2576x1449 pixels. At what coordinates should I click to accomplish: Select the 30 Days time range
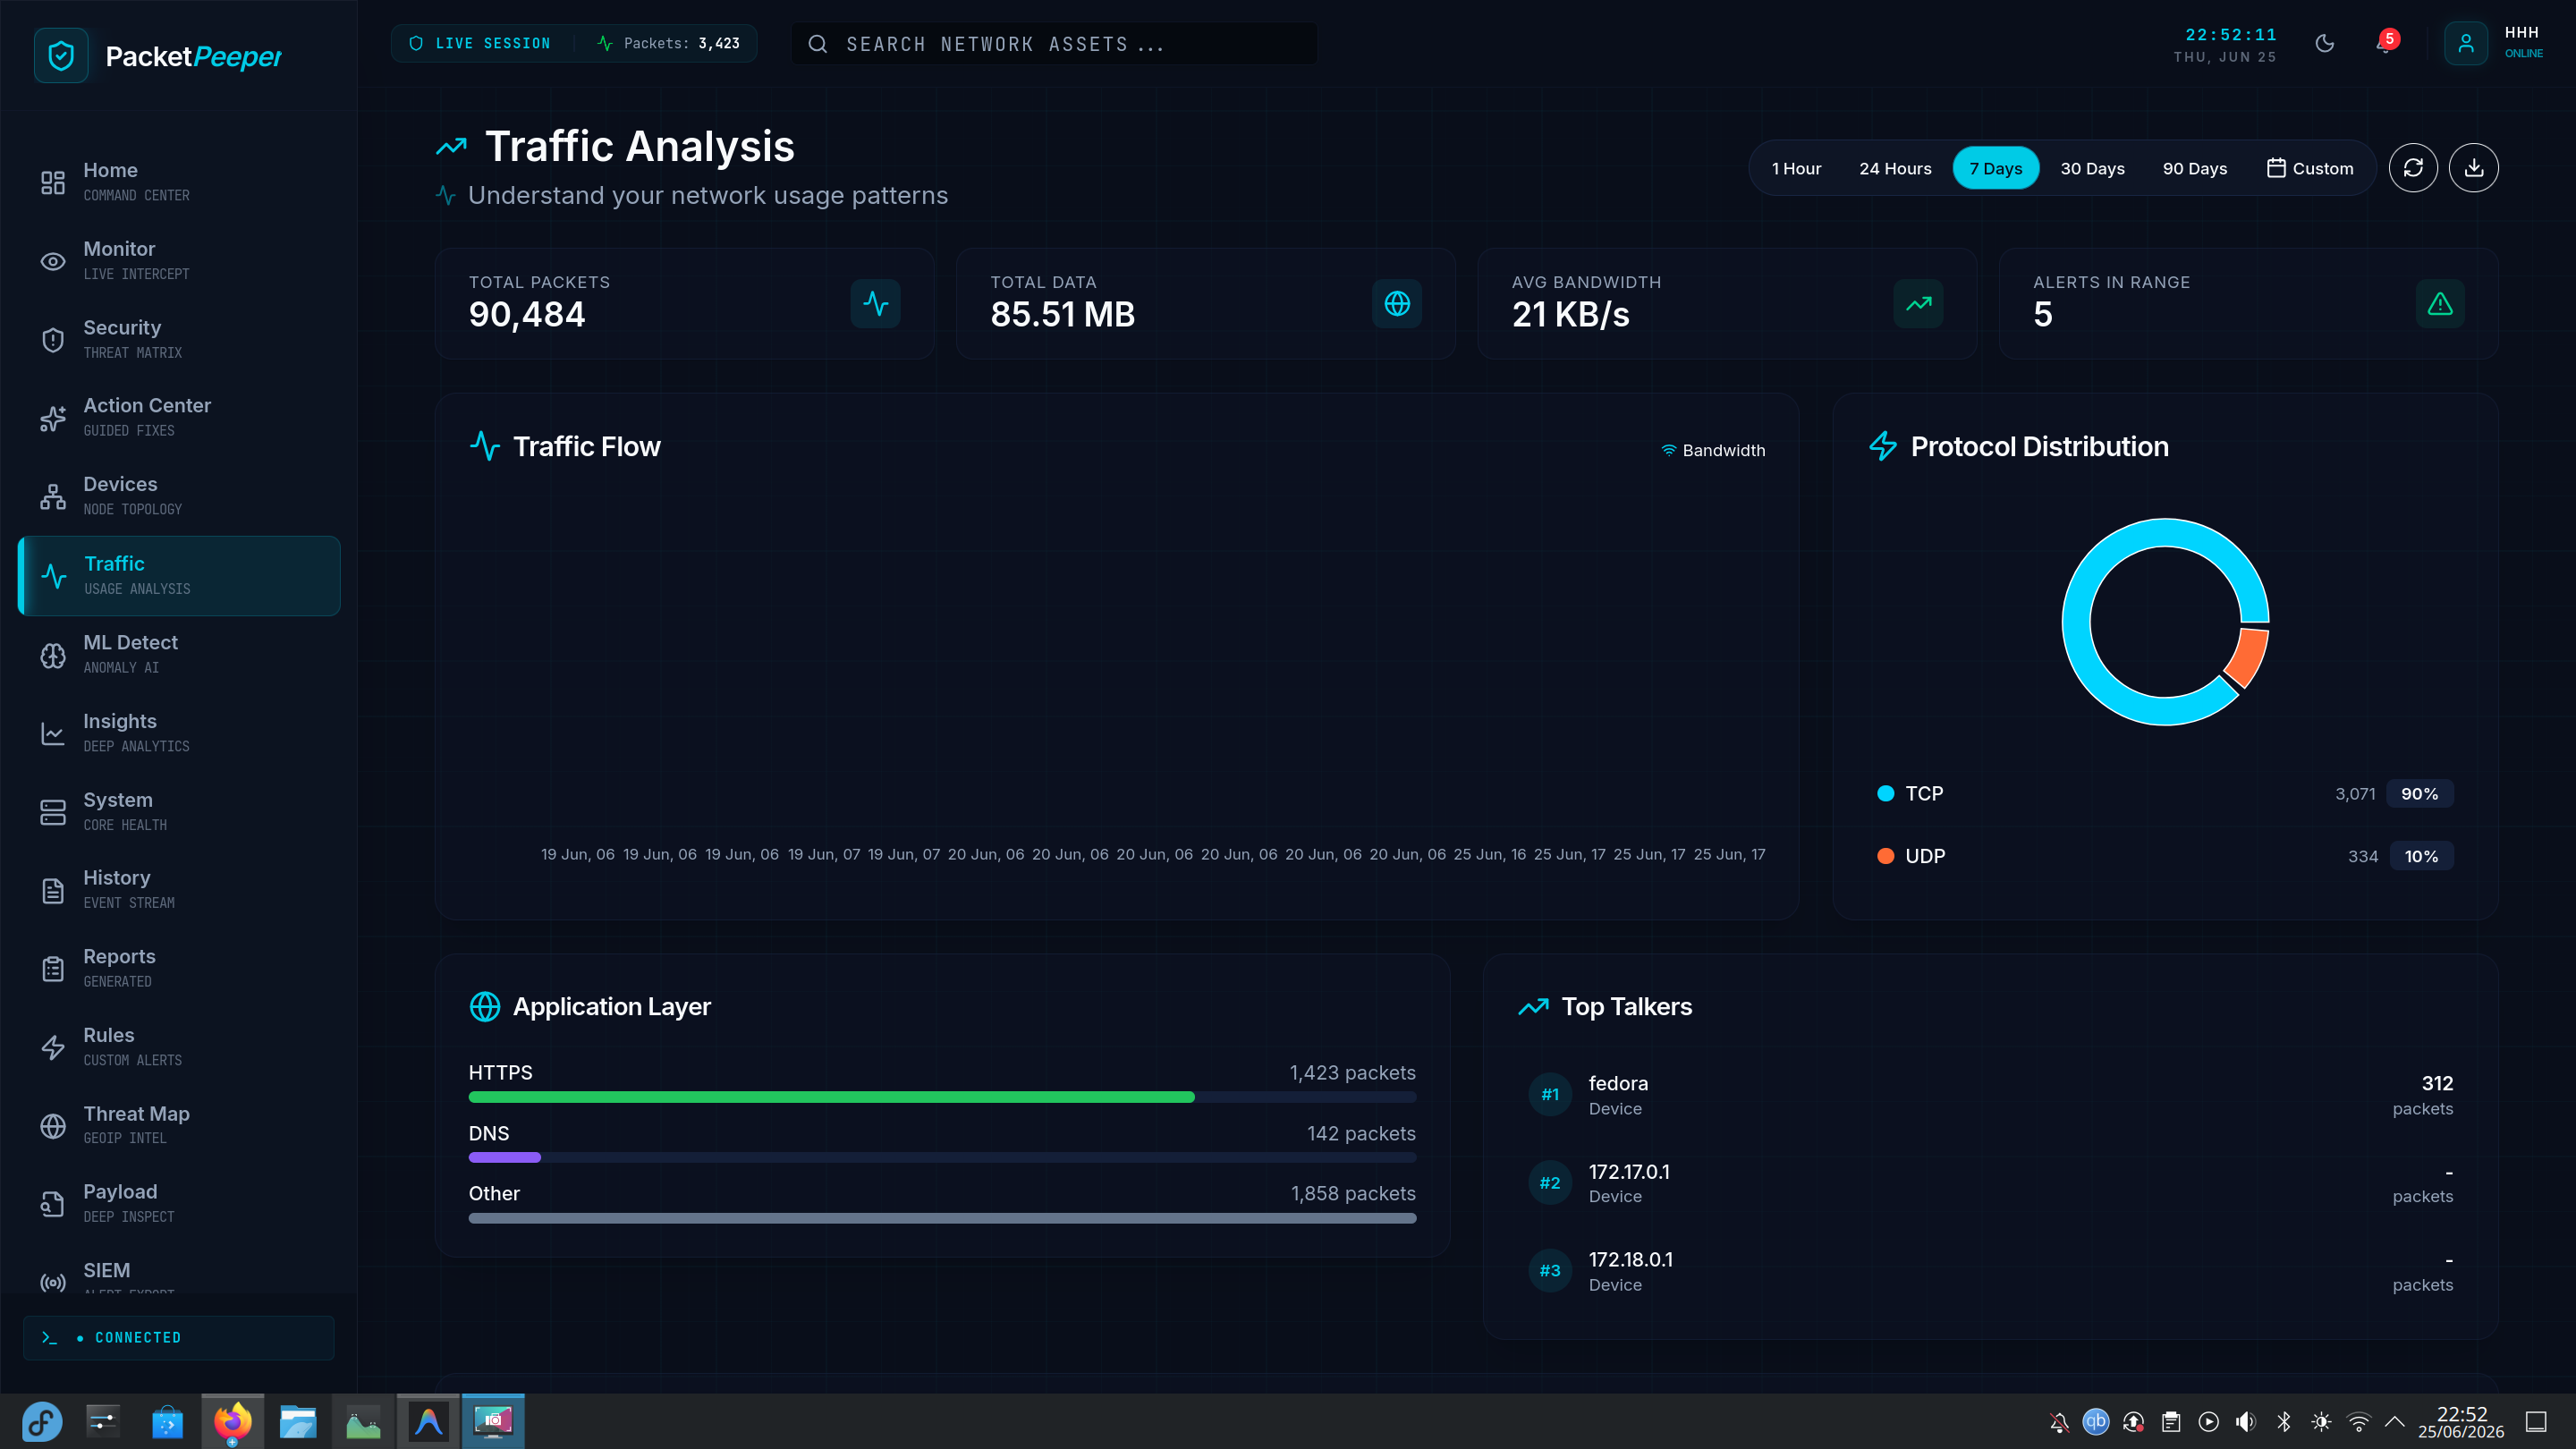pos(2092,168)
